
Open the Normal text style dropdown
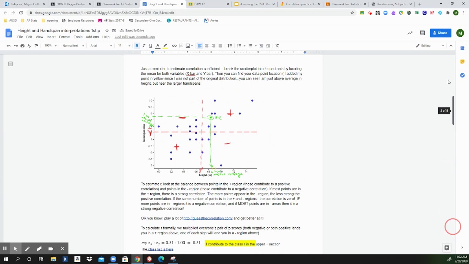[x=73, y=45]
